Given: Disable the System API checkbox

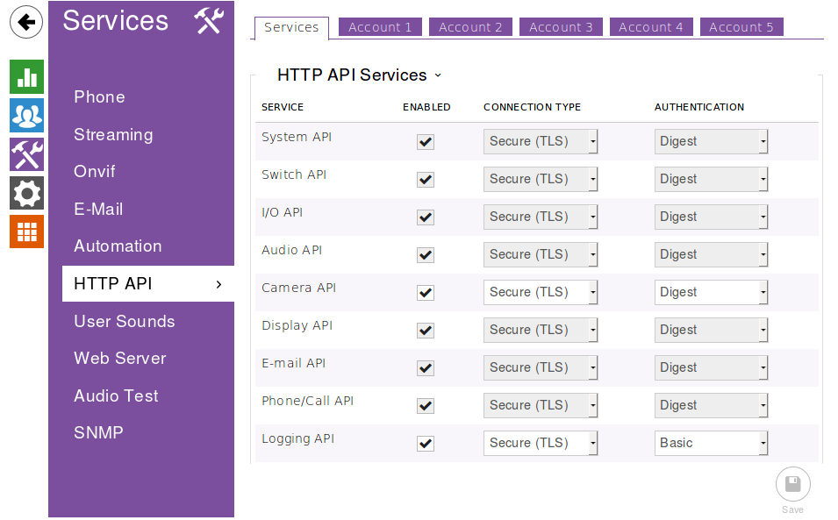Looking at the screenshot, I should click(426, 142).
